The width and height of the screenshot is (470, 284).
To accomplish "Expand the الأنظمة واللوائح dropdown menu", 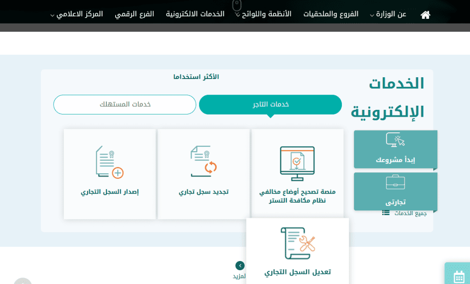I will tap(263, 14).
